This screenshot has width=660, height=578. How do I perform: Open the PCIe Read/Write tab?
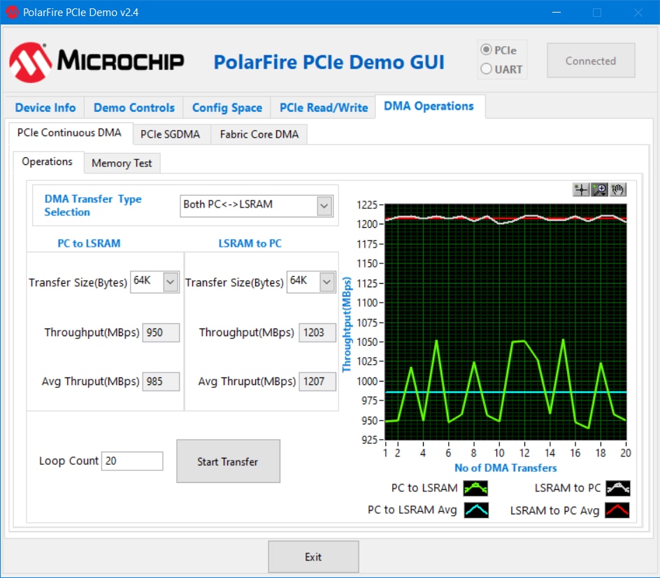click(323, 108)
